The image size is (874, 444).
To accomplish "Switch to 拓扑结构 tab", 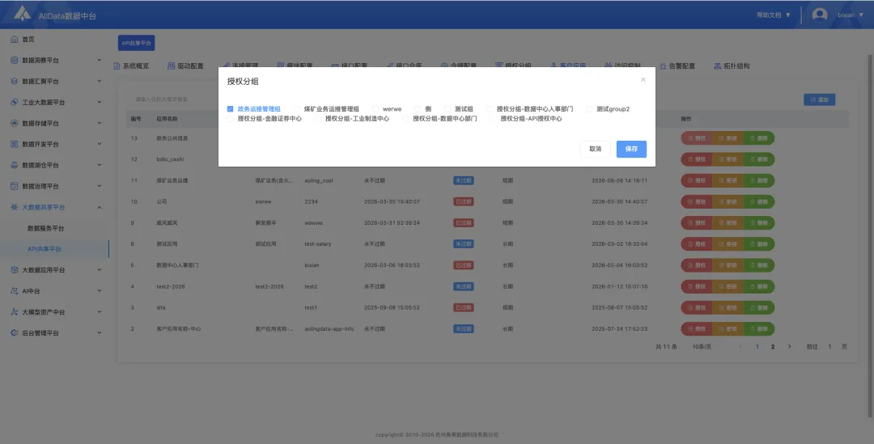I will tap(732, 66).
